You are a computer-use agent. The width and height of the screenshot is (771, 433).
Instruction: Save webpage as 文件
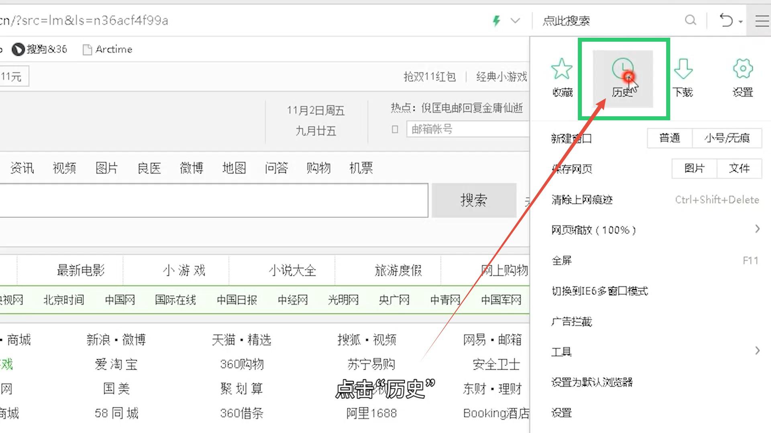point(739,168)
